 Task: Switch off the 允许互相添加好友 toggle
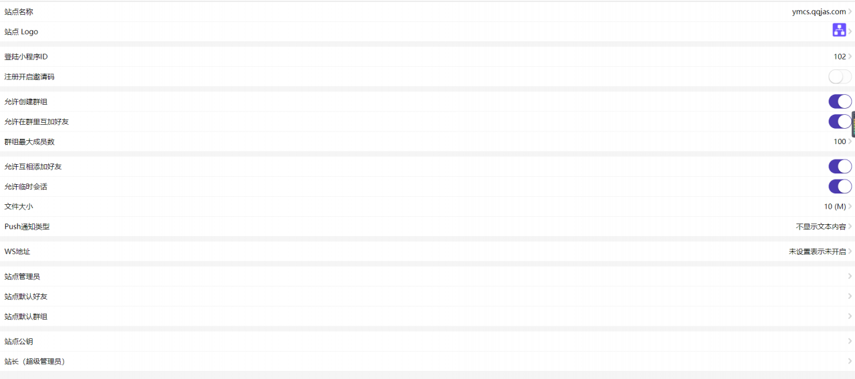click(840, 166)
